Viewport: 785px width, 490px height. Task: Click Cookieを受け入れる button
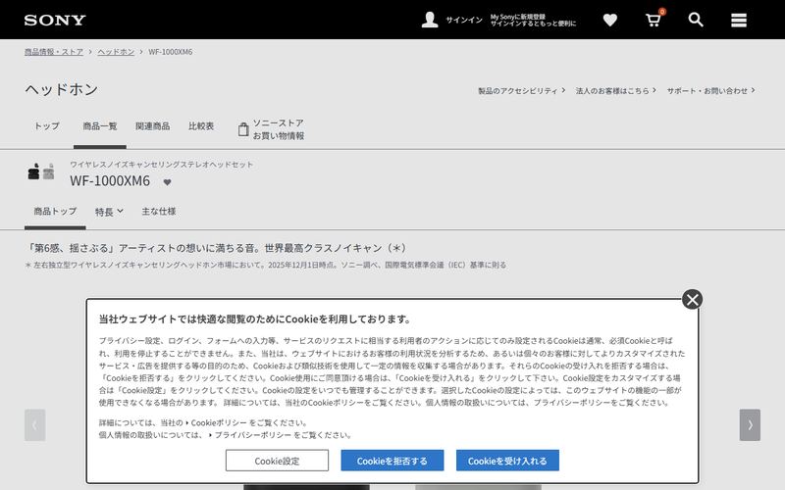[507, 461]
